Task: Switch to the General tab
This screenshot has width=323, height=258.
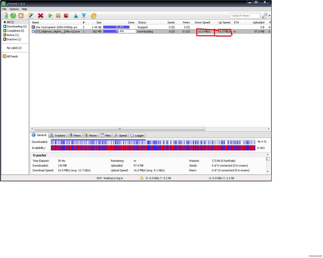Action: pos(39,135)
